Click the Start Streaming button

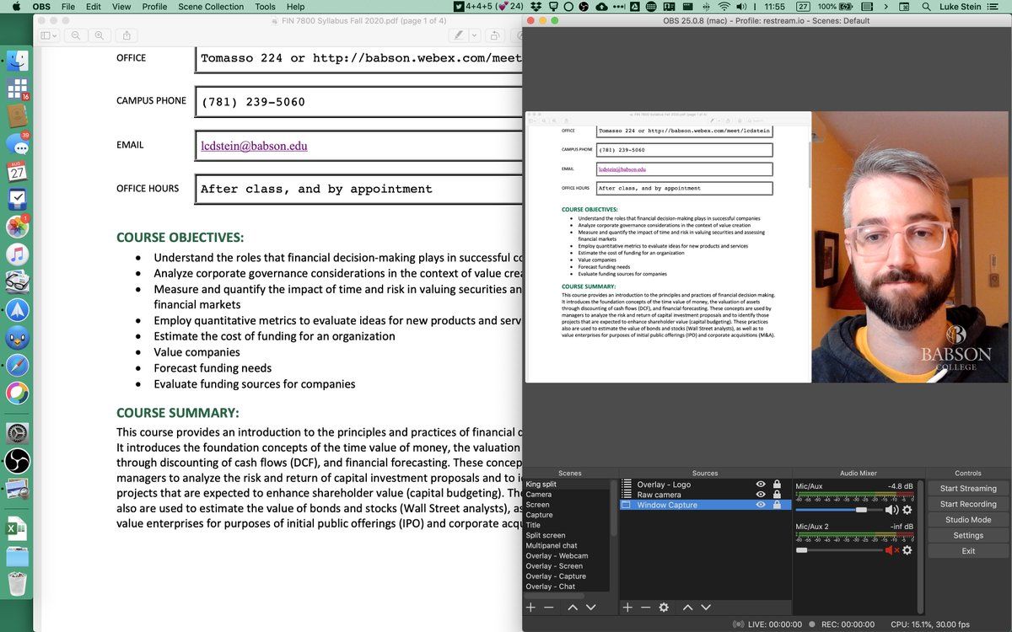[x=968, y=489]
